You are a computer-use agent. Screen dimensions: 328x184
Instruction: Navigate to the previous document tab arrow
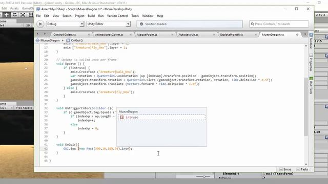click(x=37, y=34)
